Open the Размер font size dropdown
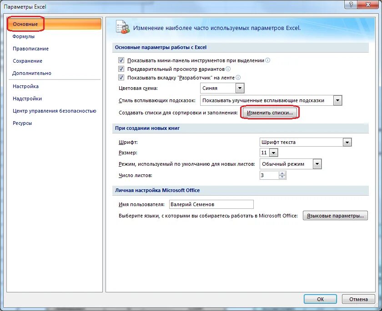The width and height of the screenshot is (382, 311). pos(274,153)
